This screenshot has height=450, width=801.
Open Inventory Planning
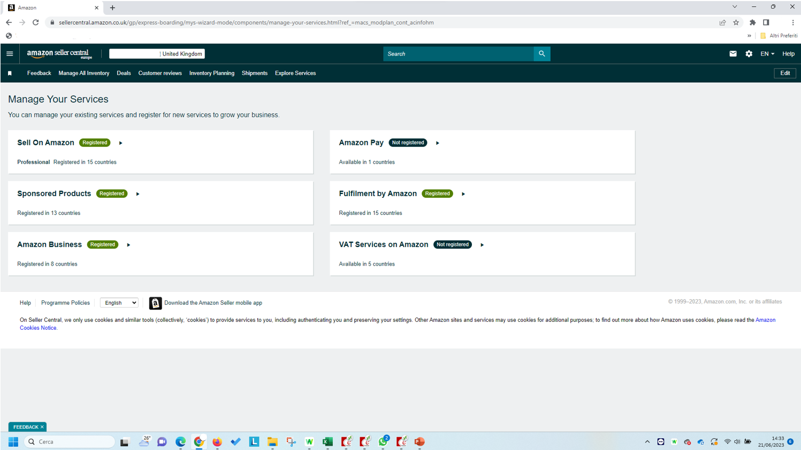(x=212, y=73)
